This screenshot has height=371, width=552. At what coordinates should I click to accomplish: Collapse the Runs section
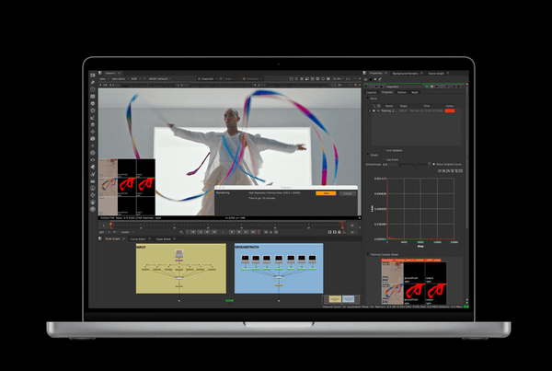(370, 99)
